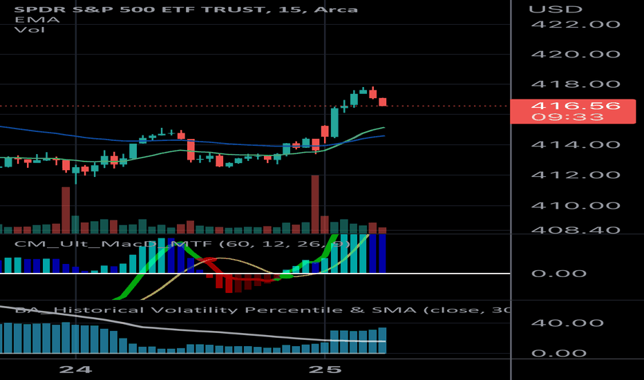Click the 408.40 price axis label
The width and height of the screenshot is (644, 380).
click(x=576, y=229)
